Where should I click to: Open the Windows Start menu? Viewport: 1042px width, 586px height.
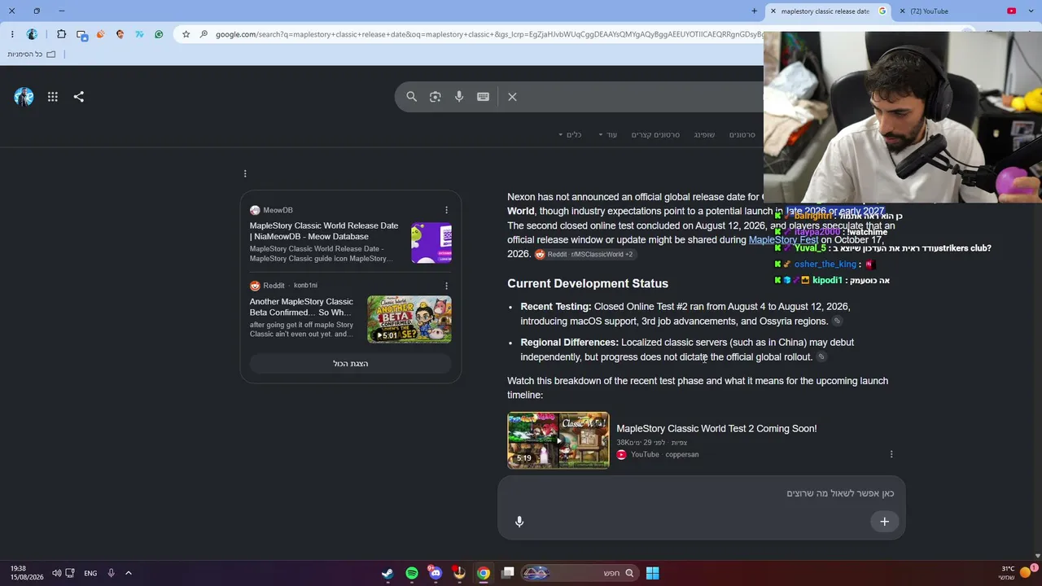click(652, 573)
